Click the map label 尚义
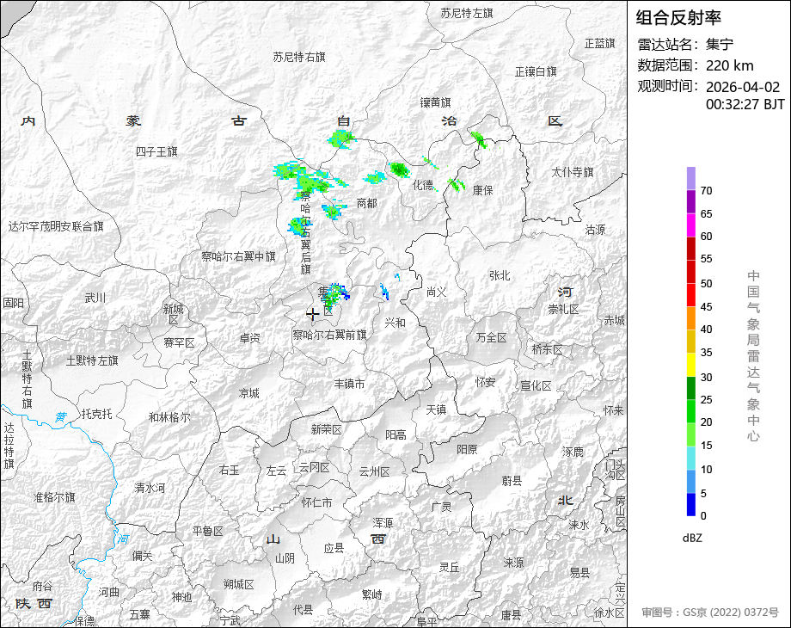The width and height of the screenshot is (791, 628). pos(437,292)
